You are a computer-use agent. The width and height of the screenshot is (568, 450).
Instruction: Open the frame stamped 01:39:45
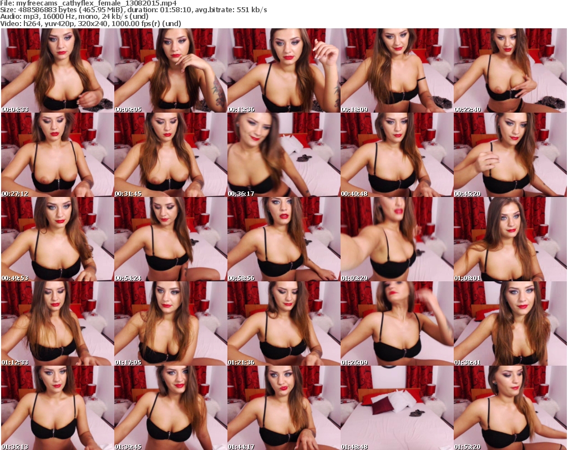coord(171,408)
